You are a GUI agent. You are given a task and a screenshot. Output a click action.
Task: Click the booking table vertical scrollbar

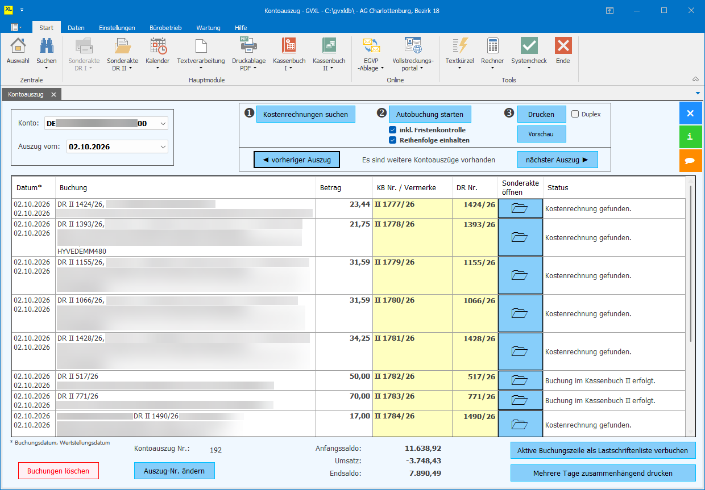click(x=691, y=263)
